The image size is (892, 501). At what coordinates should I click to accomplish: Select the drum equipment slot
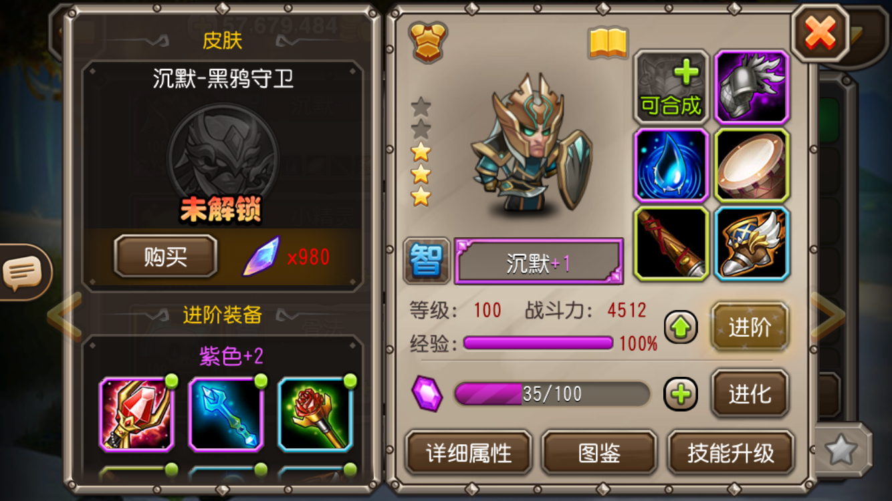[752, 165]
